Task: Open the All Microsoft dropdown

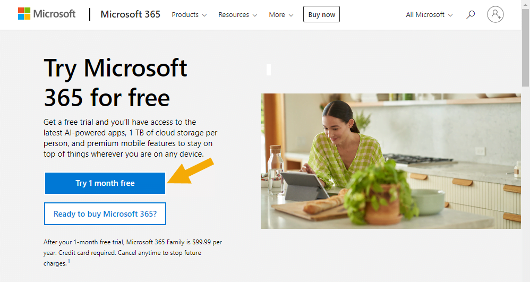Action: point(429,14)
